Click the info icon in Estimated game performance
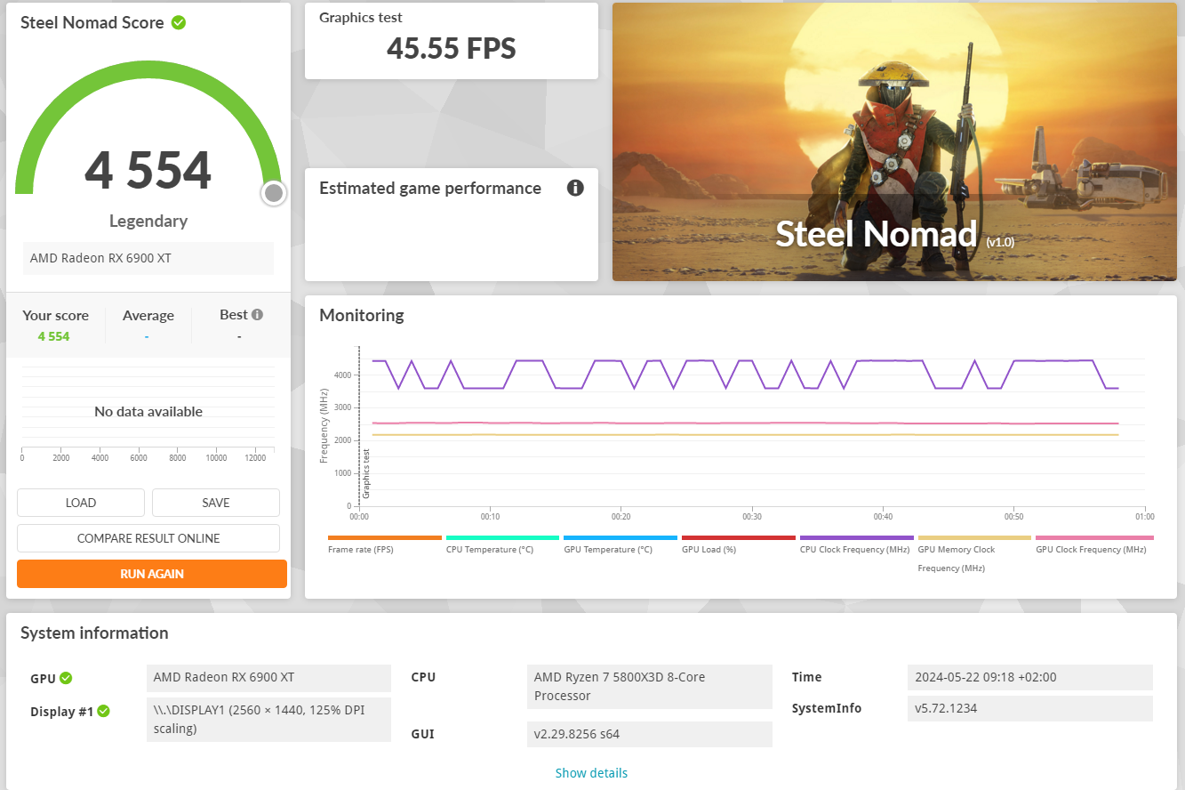The image size is (1185, 790). (x=575, y=188)
